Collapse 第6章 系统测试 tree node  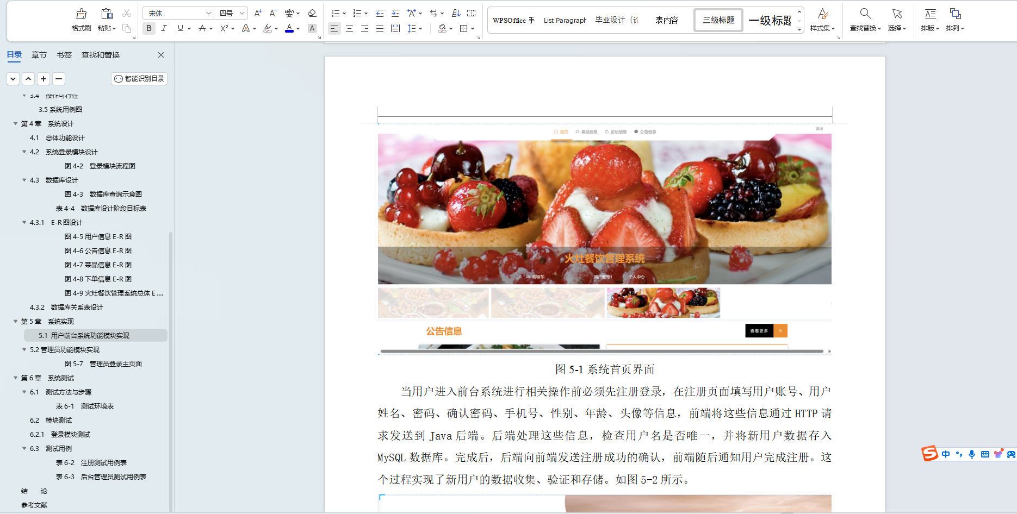pos(15,378)
